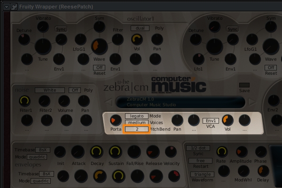Click the LFO Amplitude knob
282x188 pixels.
(242, 152)
